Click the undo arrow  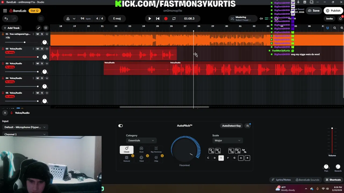tap(6, 18)
